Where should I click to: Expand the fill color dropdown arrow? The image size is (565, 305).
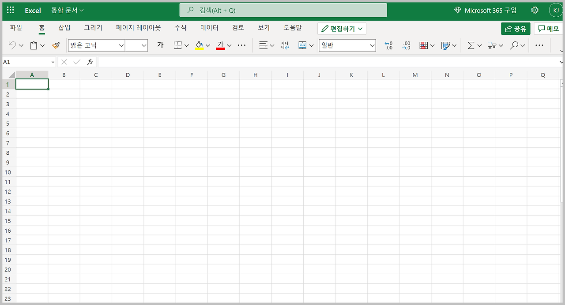208,45
